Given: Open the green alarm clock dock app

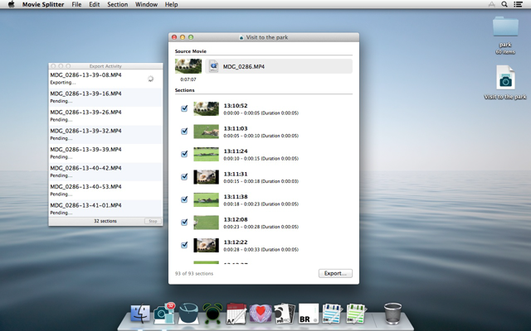Looking at the screenshot, I should coord(212,314).
